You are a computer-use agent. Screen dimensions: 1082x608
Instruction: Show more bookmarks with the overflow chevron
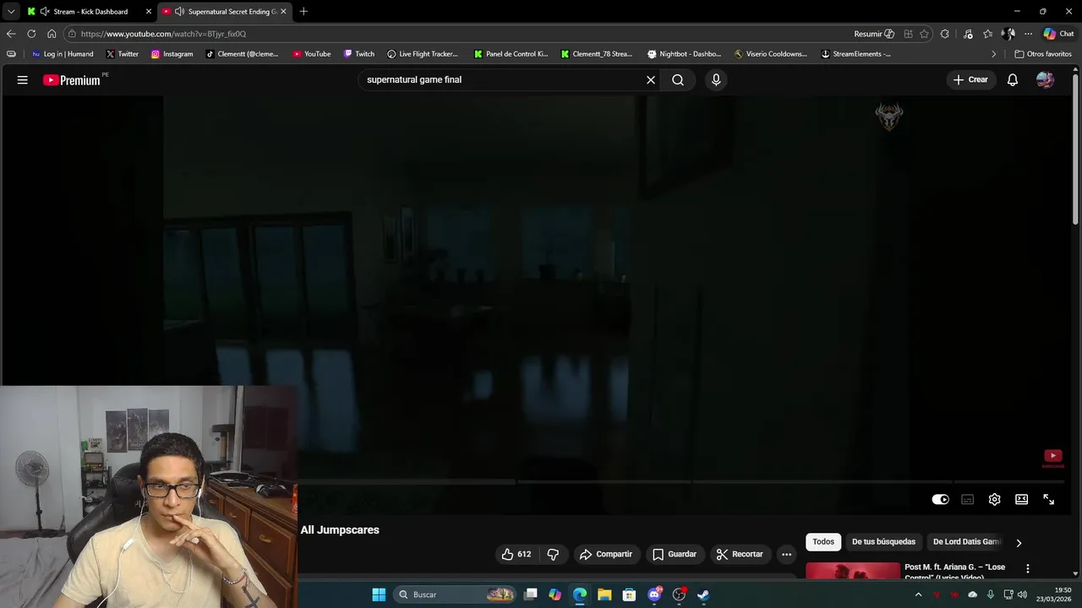(x=994, y=54)
